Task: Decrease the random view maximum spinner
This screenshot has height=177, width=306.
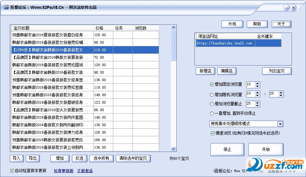Action: click(281, 96)
